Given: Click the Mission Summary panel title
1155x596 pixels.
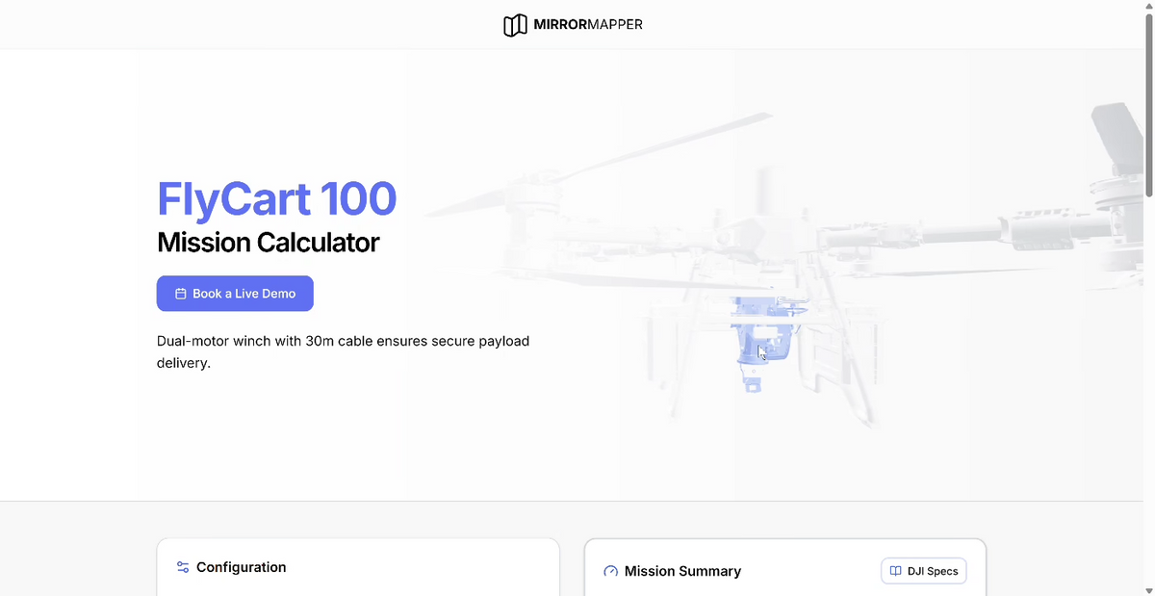Looking at the screenshot, I should point(682,571).
